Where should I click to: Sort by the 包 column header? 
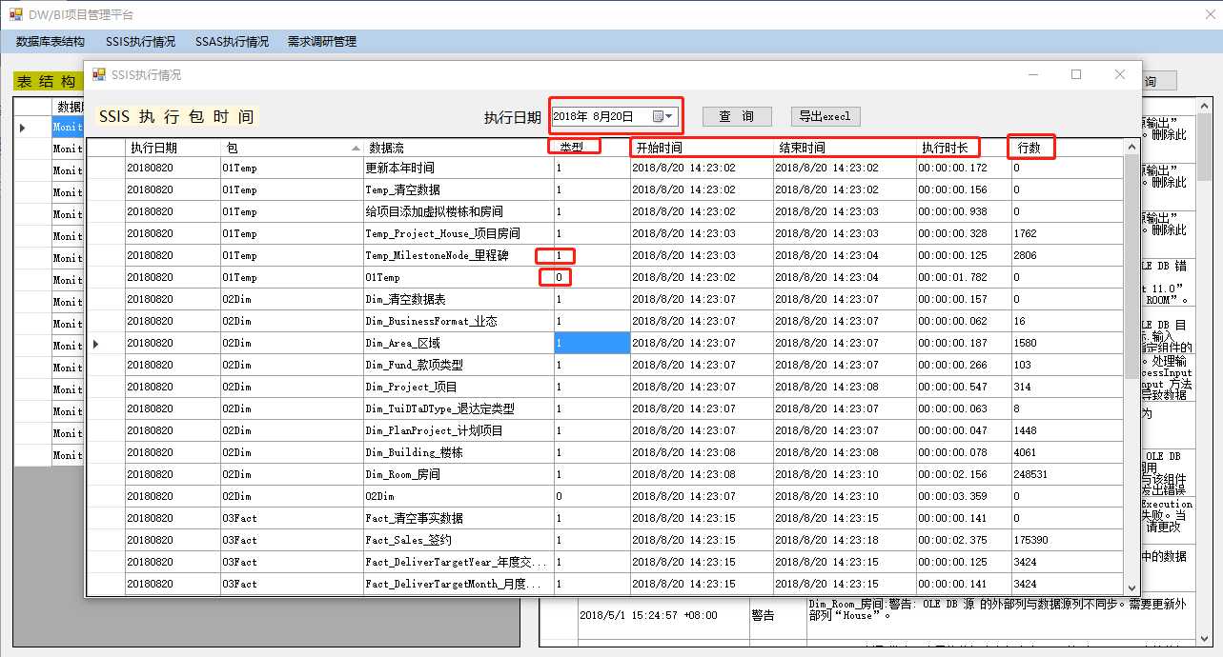292,148
